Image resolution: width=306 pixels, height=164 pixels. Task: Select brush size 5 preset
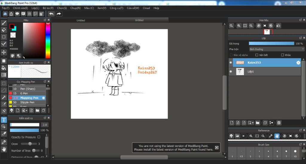(277, 153)
